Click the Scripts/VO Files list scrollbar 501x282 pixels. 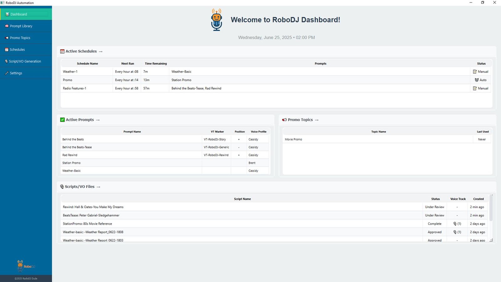click(491, 208)
